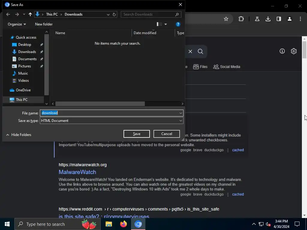Switch to the Social Media tab

coord(227,67)
